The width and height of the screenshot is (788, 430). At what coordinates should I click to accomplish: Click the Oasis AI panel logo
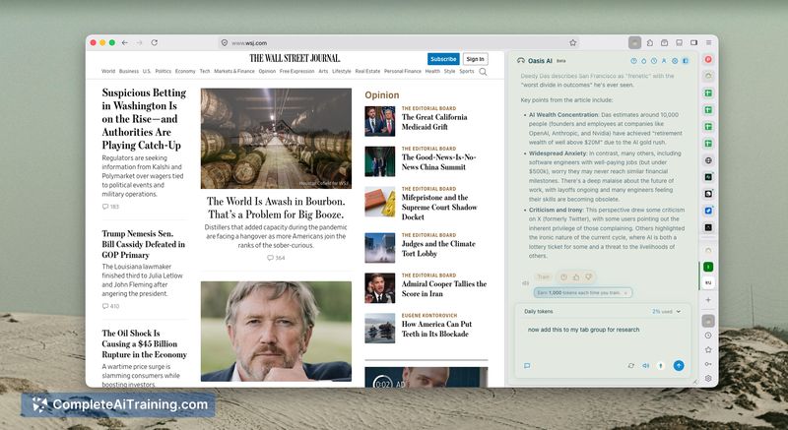[521, 61]
